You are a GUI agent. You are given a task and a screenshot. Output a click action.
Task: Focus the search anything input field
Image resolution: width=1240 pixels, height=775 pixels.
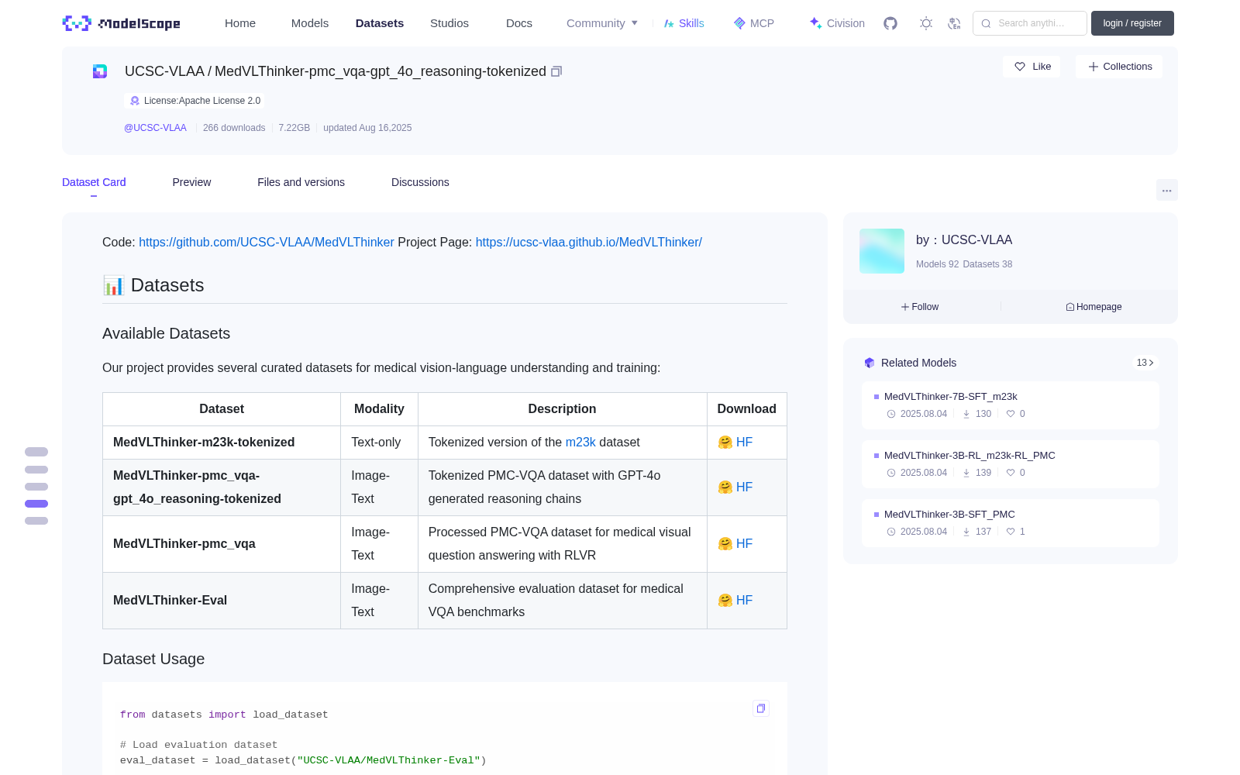coord(1030,23)
